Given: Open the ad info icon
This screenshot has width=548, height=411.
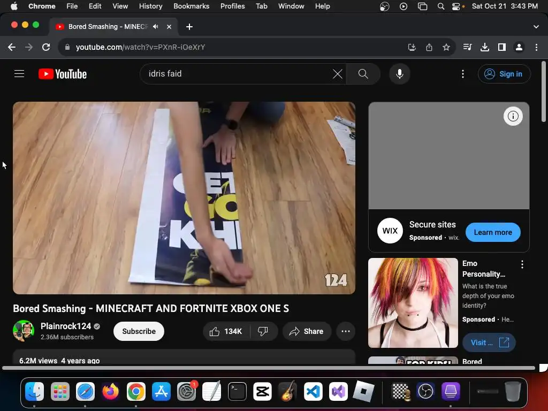Looking at the screenshot, I should (x=513, y=116).
